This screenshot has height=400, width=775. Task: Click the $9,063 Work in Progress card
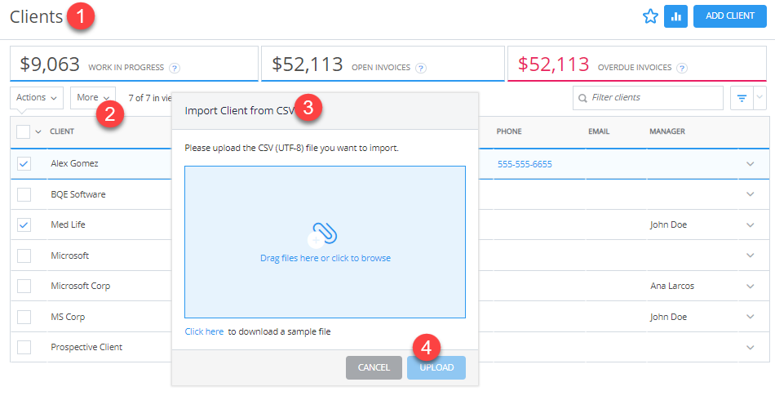[x=134, y=64]
